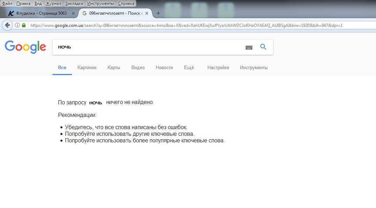Click the browser back arrow button
The image size is (376, 208).
coord(7,25)
